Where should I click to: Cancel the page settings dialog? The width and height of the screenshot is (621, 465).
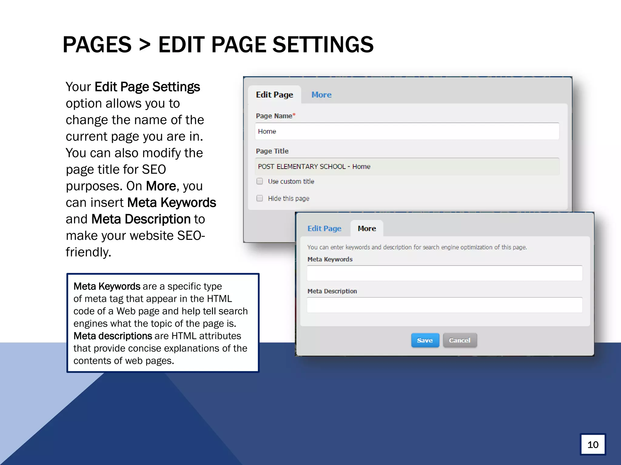click(460, 340)
